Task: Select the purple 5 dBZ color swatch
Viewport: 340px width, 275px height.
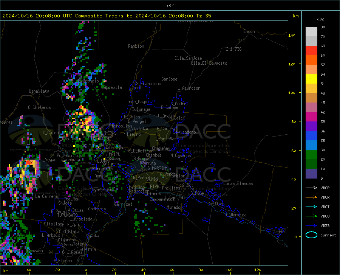Action: tap(311, 173)
